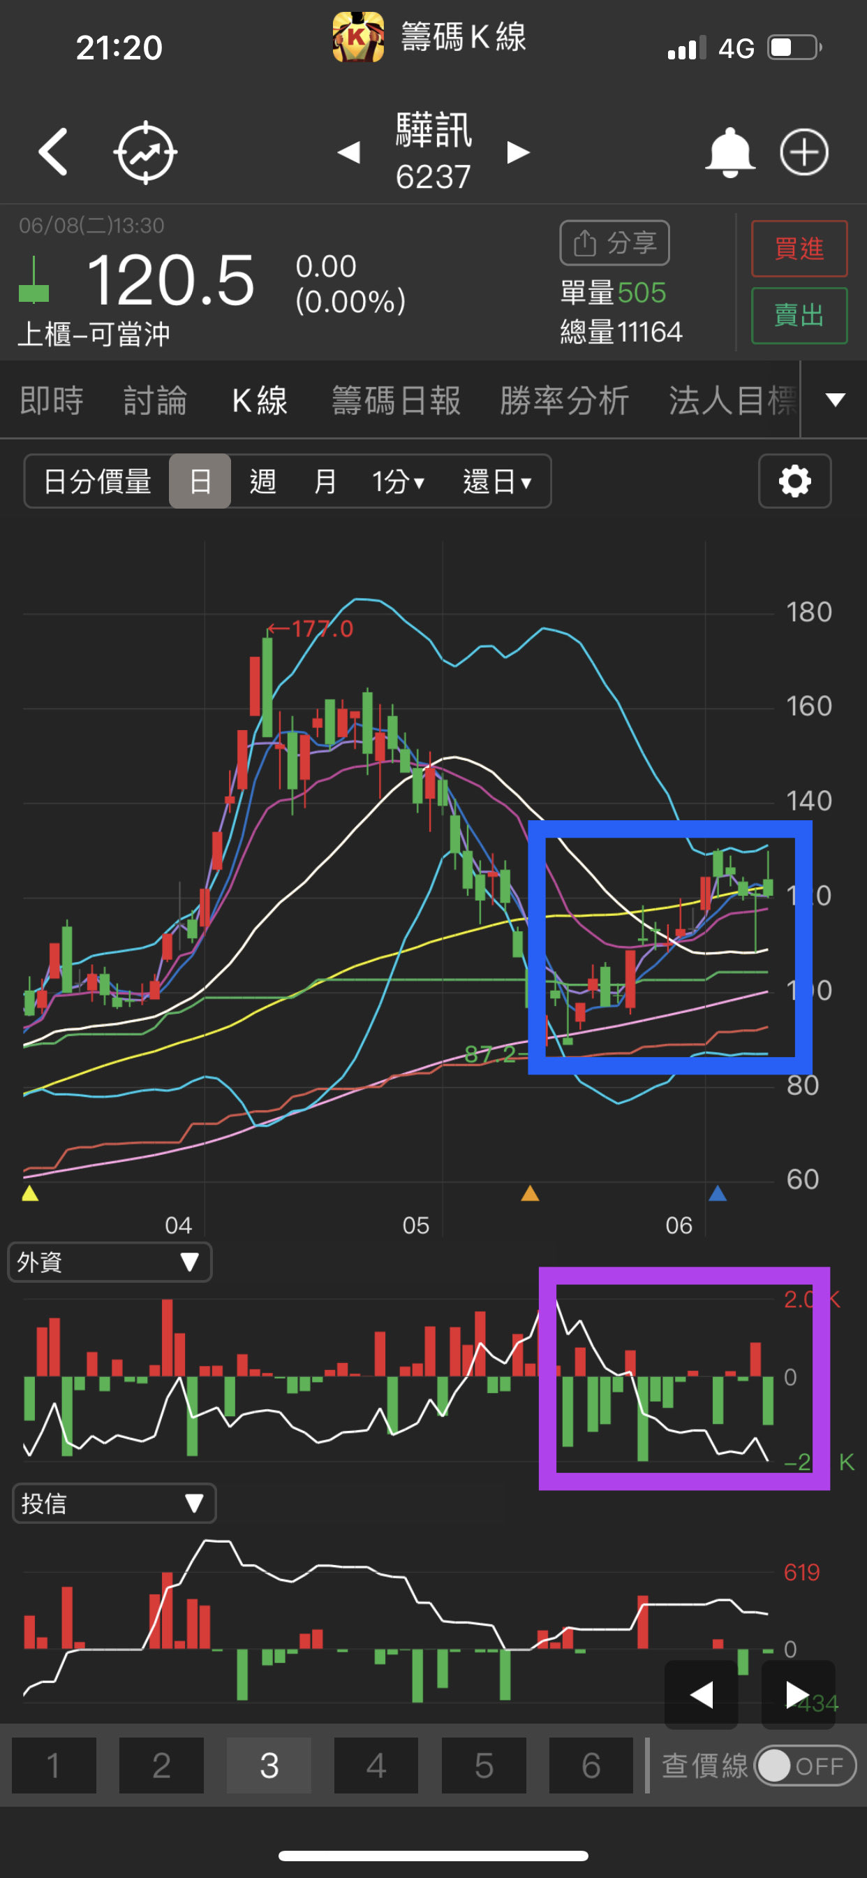Select the 日 daily period option
867x1878 pixels.
point(200,481)
